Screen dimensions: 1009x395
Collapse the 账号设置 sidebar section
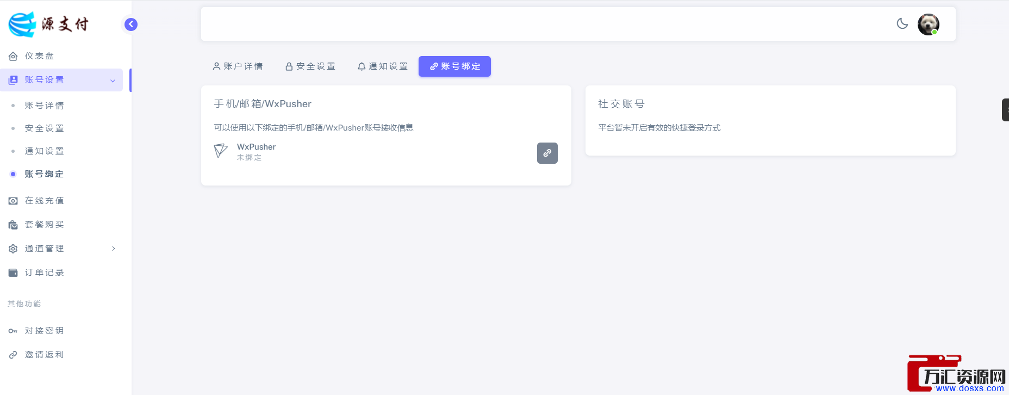(x=61, y=80)
